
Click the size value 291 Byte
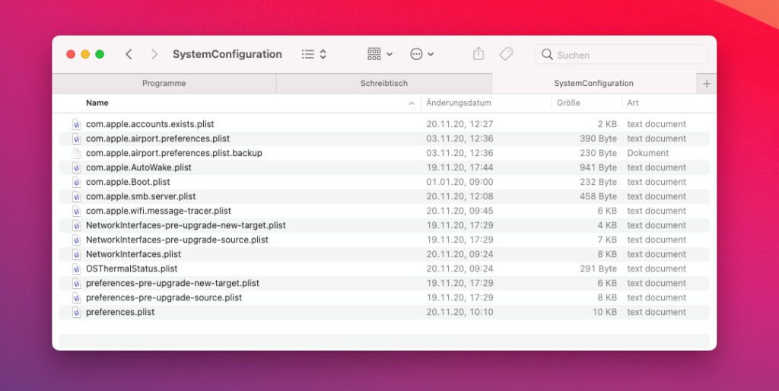(598, 269)
